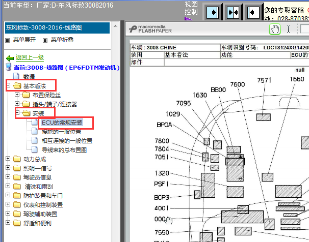Click component label 1320 in diagram
The image size is (309, 242).
(162, 173)
